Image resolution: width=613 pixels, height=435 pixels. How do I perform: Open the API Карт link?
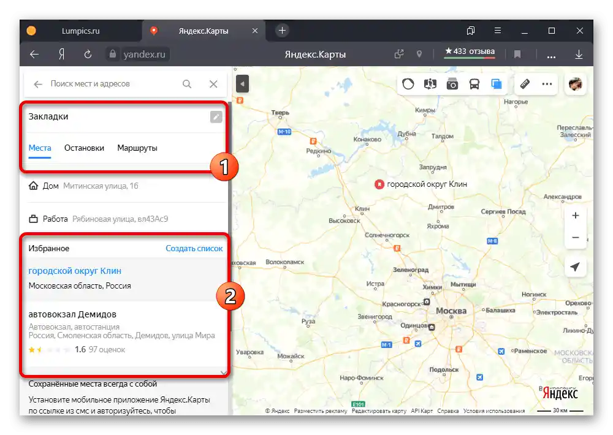422,410
